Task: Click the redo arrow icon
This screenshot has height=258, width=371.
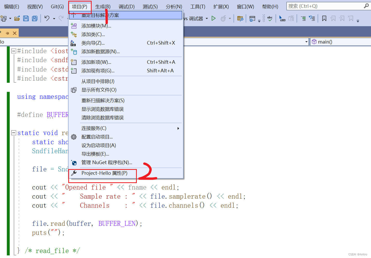Action: (x=61, y=18)
